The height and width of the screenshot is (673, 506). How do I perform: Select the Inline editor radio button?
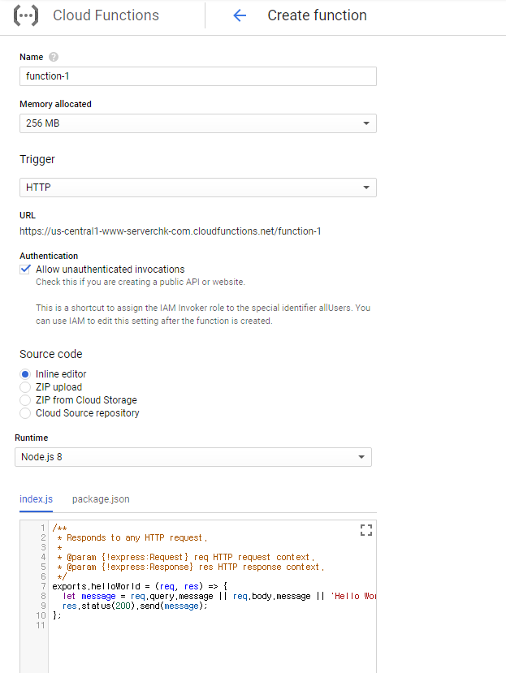click(25, 374)
